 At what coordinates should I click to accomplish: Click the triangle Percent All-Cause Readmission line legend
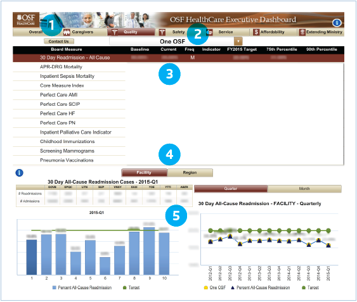click(233, 287)
